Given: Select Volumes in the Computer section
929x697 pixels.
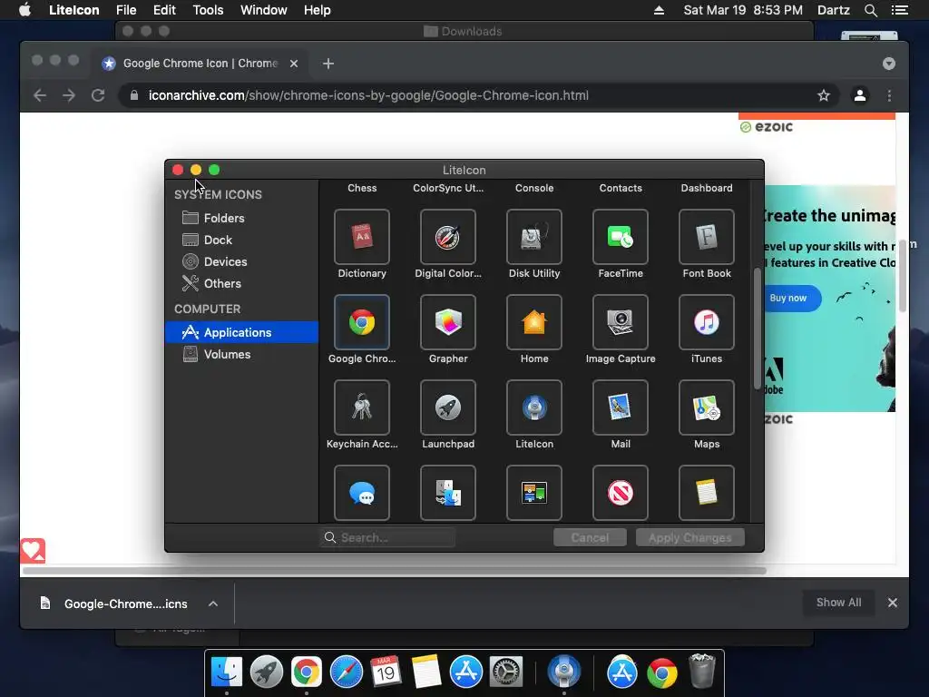Looking at the screenshot, I should point(241,354).
